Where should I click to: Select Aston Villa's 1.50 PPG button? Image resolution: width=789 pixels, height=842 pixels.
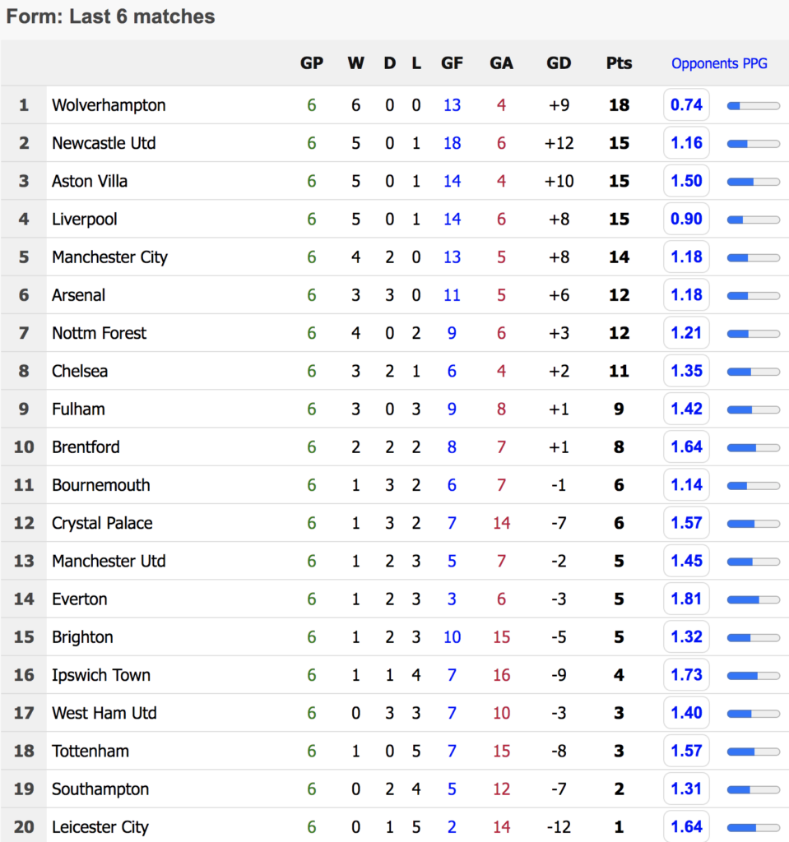coord(686,181)
